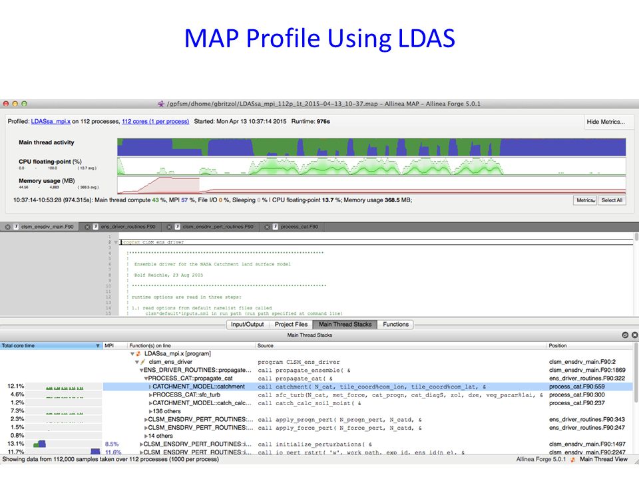Viewport: 639px width, 479px height.
Task: Open the LDASsa_mpi.x profiled program link
Action: pyautogui.click(x=51, y=121)
